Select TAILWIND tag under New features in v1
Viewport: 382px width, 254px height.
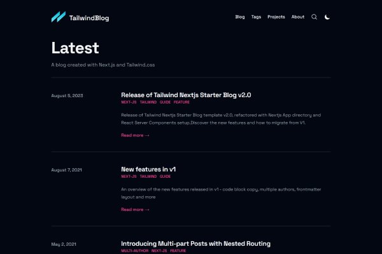coord(148,177)
